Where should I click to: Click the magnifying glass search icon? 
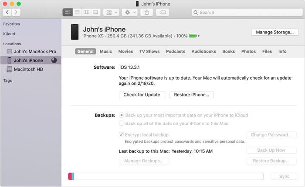pos(196,13)
